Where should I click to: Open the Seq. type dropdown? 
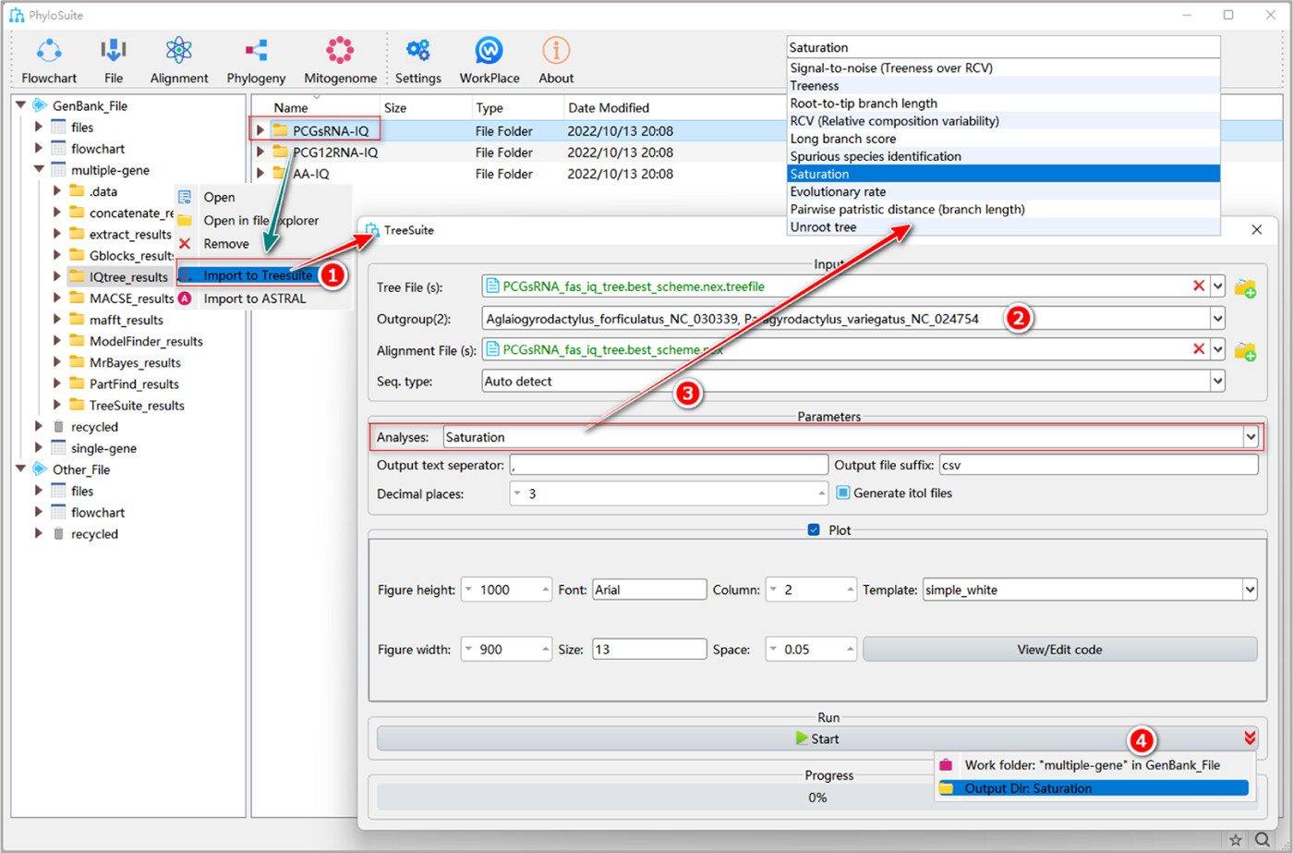(1217, 381)
